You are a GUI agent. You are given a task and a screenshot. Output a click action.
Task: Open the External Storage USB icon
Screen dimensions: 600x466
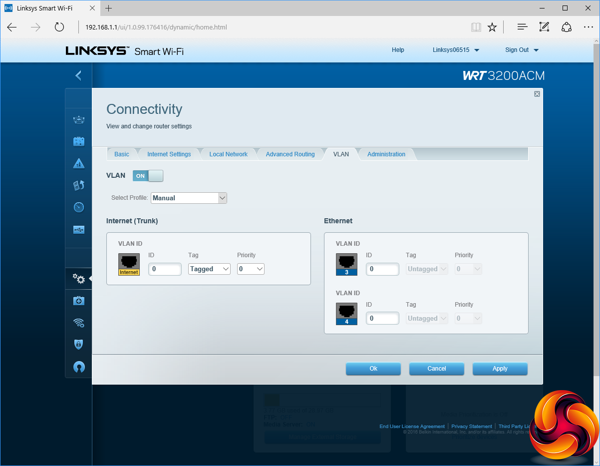tap(79, 230)
